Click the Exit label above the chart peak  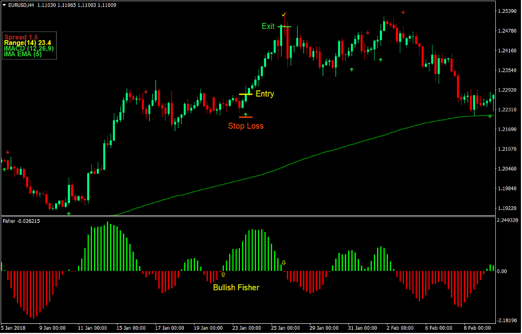268,26
